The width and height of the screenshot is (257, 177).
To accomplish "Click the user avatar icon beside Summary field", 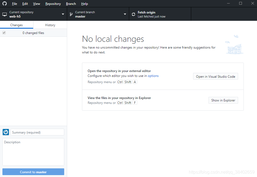I will (6, 132).
